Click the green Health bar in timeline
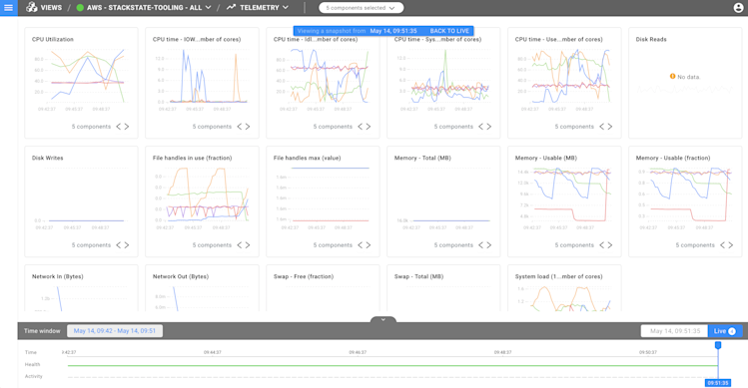748x388 pixels. point(392,366)
